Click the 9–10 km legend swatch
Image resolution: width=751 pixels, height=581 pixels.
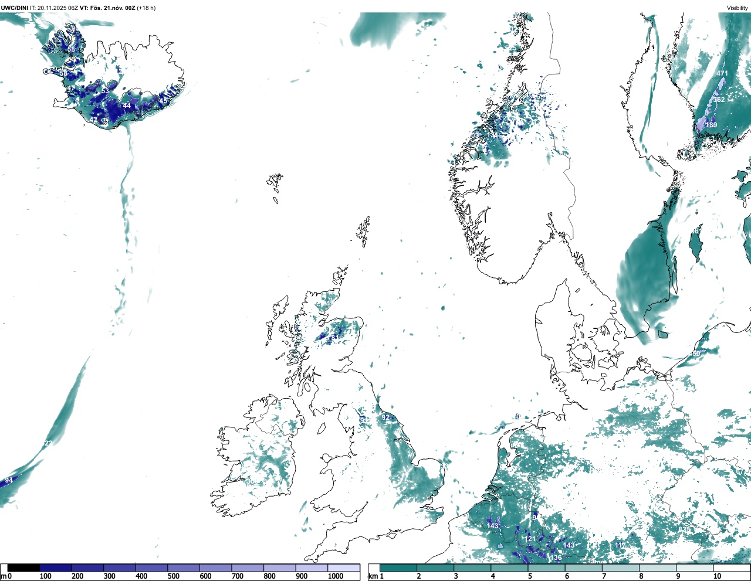[696, 568]
